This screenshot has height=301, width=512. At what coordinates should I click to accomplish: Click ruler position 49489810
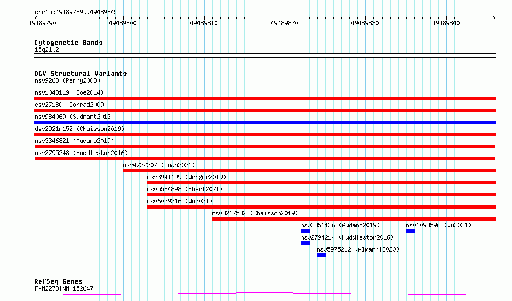click(204, 23)
